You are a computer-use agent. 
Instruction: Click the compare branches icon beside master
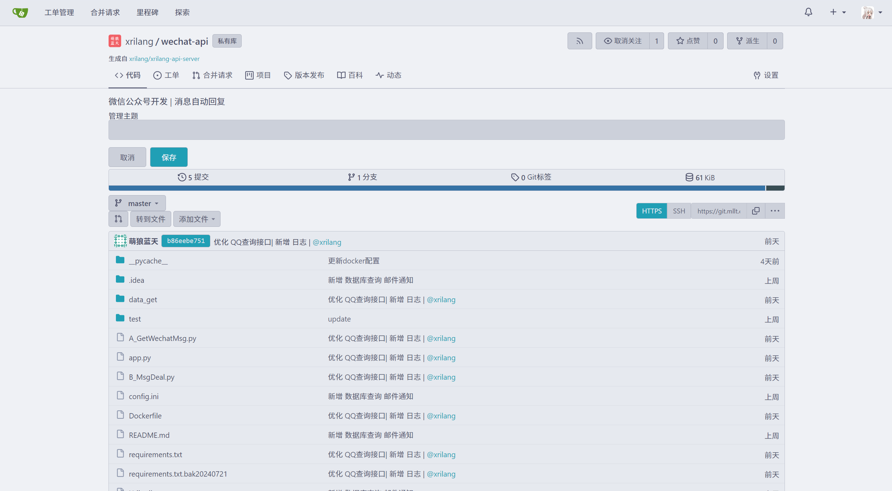tap(118, 219)
